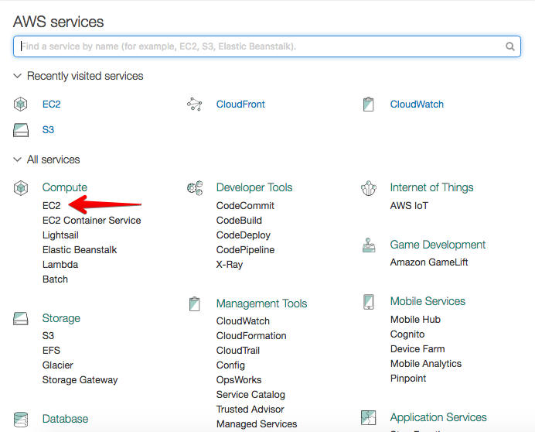Image resolution: width=535 pixels, height=432 pixels.
Task: Click the Developer Tools gears icon
Action: pyautogui.click(x=195, y=187)
